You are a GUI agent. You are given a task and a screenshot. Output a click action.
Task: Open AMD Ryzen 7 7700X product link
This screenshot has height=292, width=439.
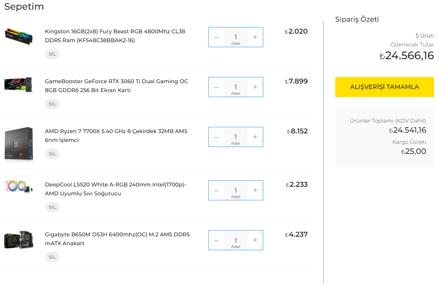point(116,136)
